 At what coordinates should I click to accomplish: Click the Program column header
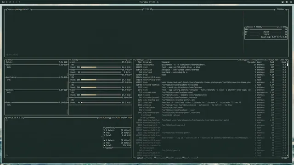click(x=147, y=62)
